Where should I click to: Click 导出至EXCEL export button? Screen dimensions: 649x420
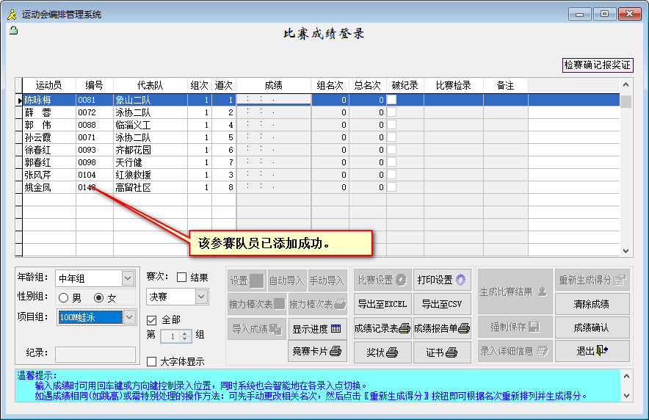point(382,304)
